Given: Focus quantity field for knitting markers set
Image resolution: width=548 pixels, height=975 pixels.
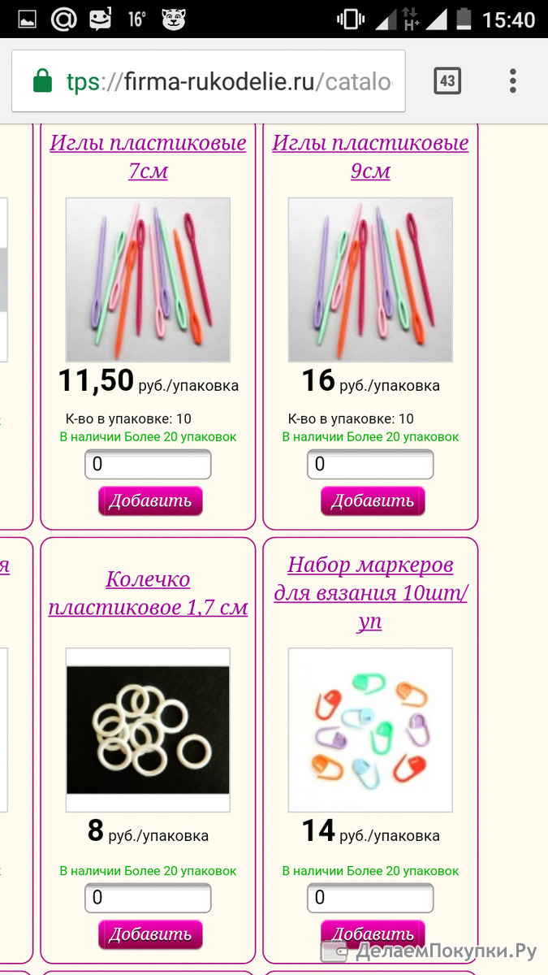Looking at the screenshot, I should [370, 898].
